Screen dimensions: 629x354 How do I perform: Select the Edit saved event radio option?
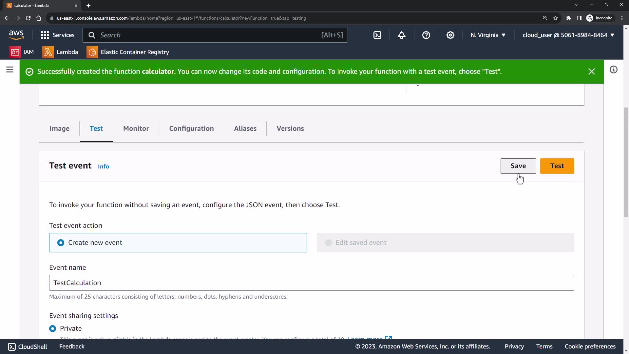328,243
